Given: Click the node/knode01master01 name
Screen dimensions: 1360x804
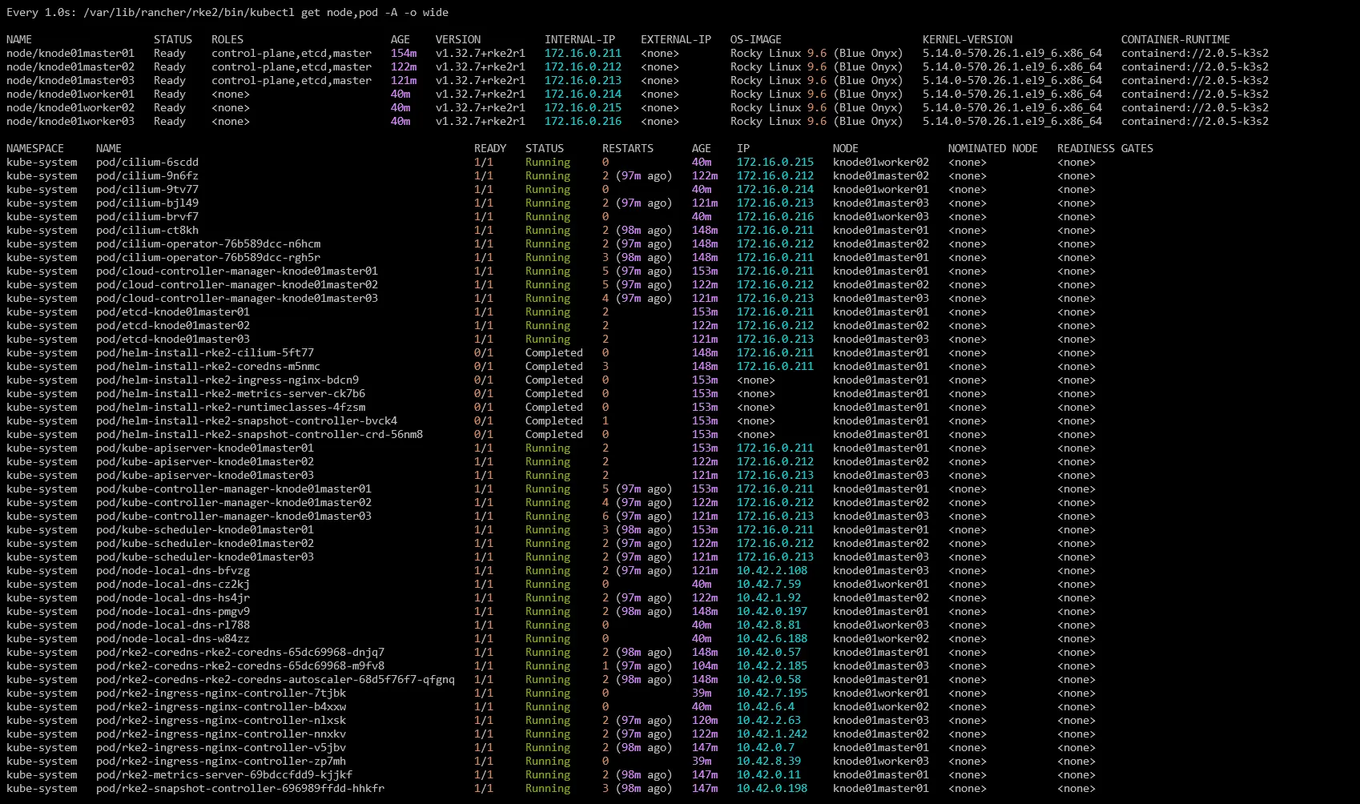Looking at the screenshot, I should click(70, 53).
